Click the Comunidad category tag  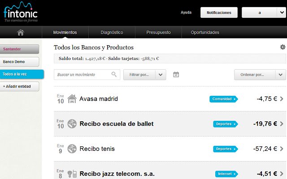[x=223, y=99]
